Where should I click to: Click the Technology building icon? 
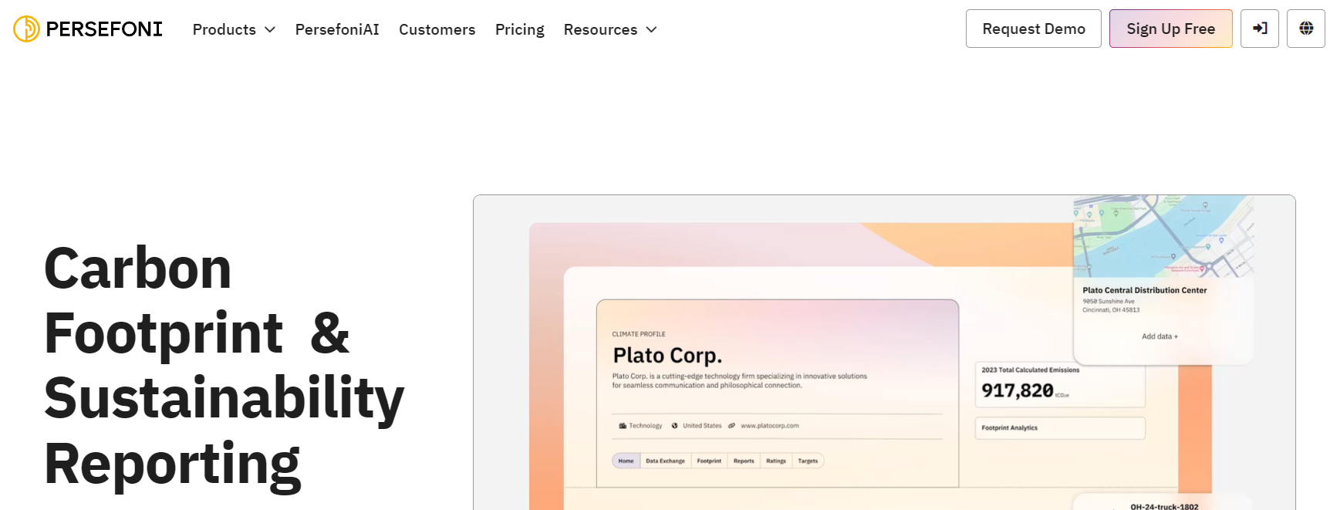(x=623, y=426)
